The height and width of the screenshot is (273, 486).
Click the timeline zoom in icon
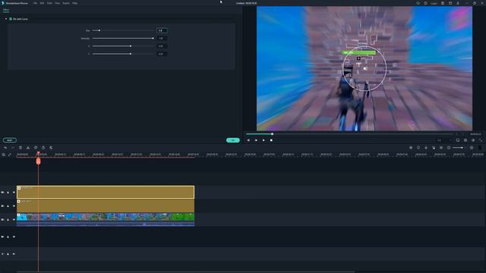point(472,148)
